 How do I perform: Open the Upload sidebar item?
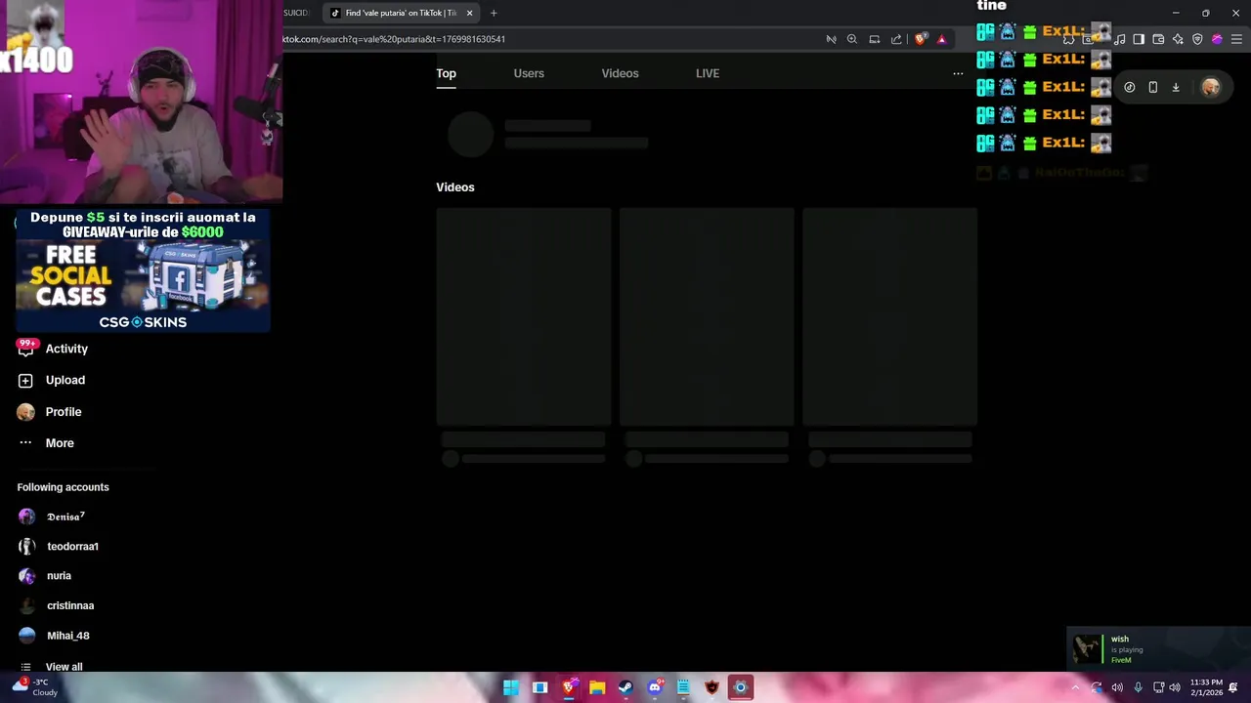[x=52, y=380]
